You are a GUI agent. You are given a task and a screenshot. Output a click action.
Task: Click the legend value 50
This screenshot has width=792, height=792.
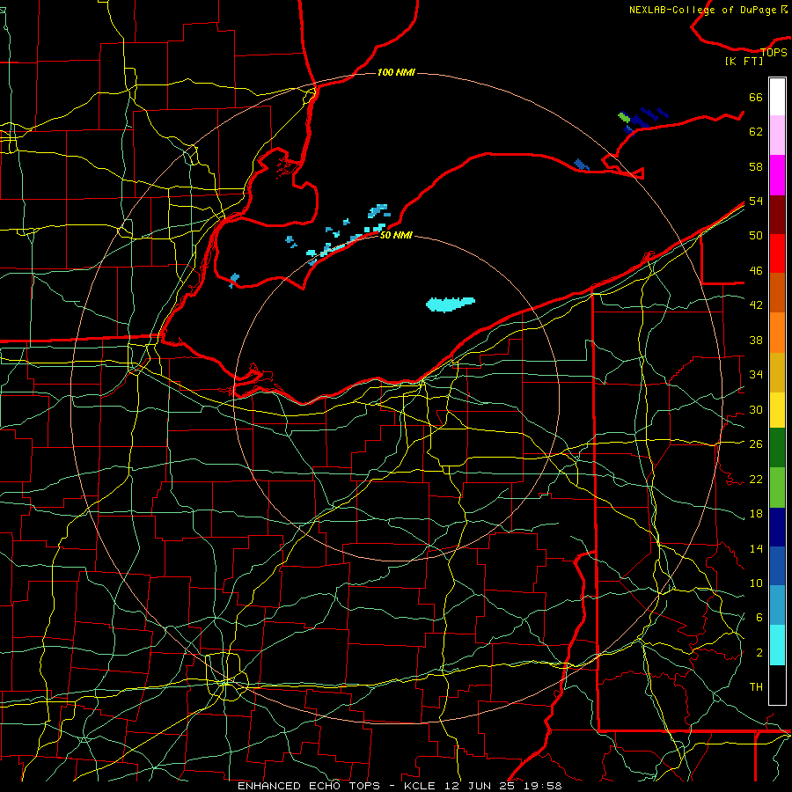(756, 235)
